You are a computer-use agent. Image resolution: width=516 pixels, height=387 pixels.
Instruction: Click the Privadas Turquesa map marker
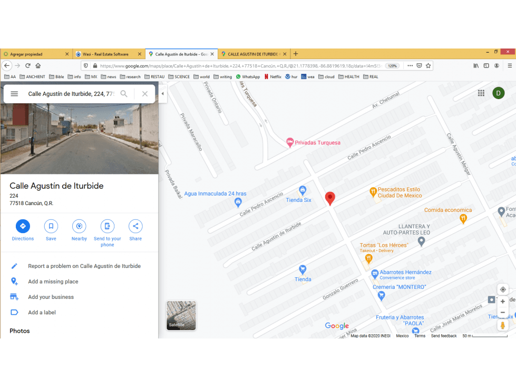[x=290, y=142]
